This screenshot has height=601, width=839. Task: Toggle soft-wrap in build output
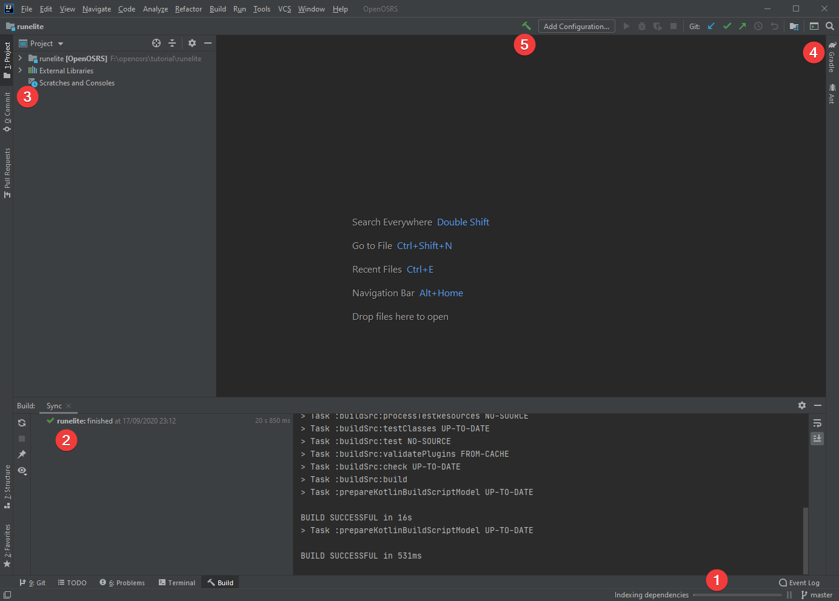coord(817,423)
